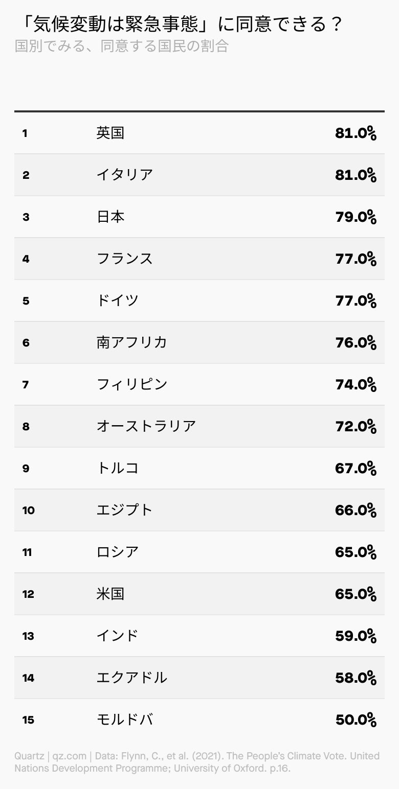Screen dimensions: 399x789
Task: Select the 59.0% figure for インド
Action: 356,636
